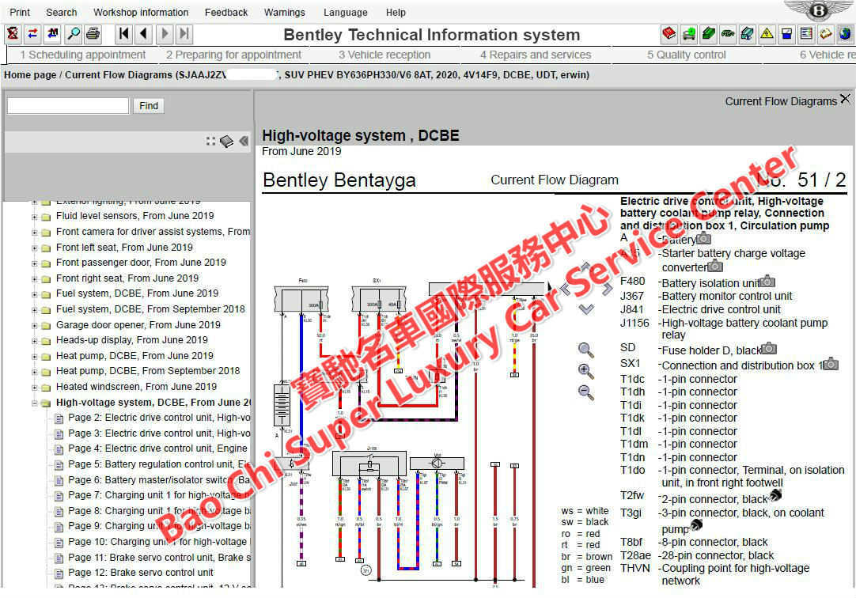
Task: Go to previous page arrow
Action: (x=144, y=34)
